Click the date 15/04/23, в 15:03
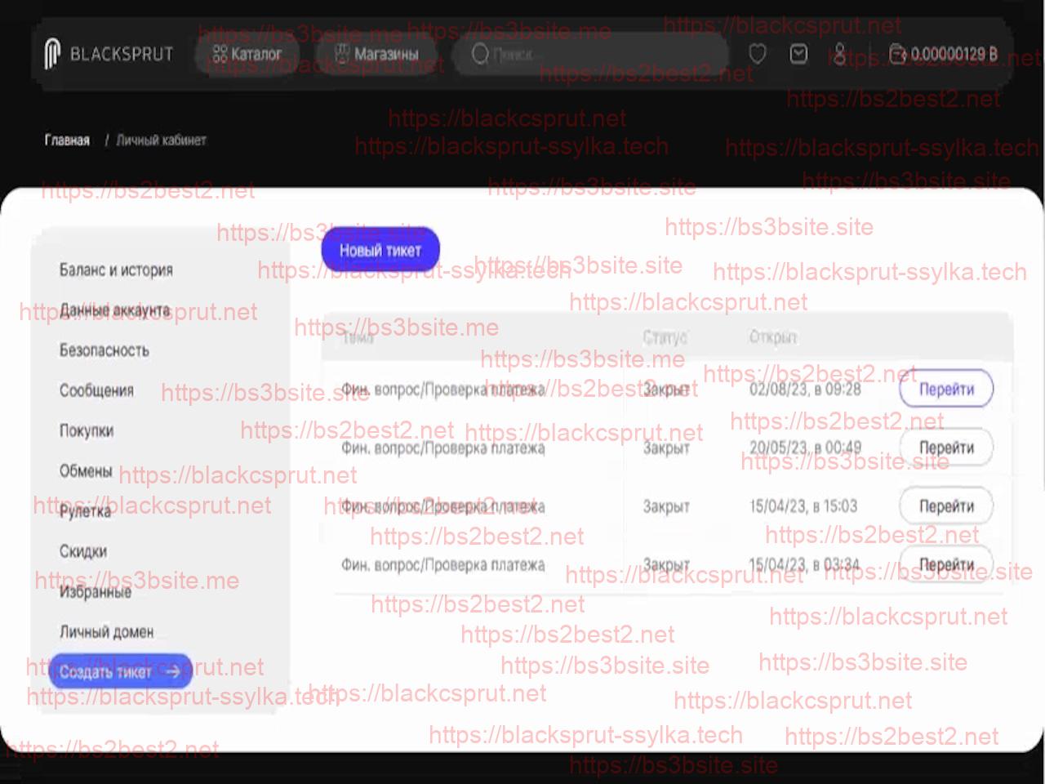This screenshot has width=1045, height=784. coord(803,506)
